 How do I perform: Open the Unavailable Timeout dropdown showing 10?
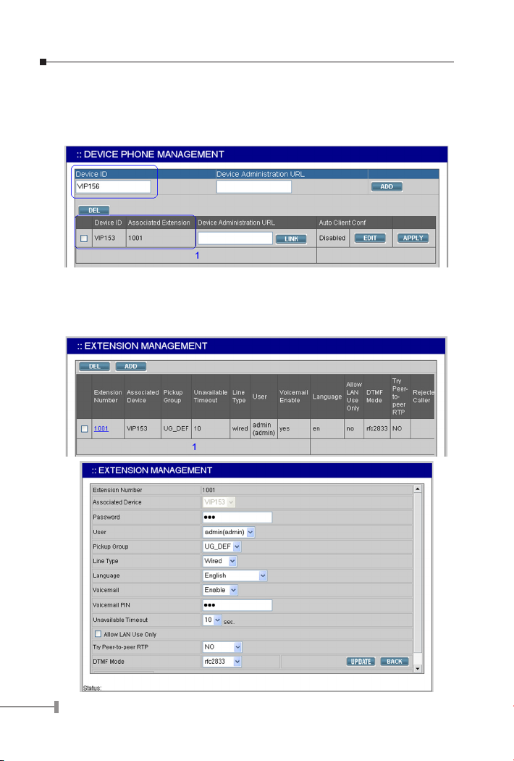pyautogui.click(x=212, y=620)
